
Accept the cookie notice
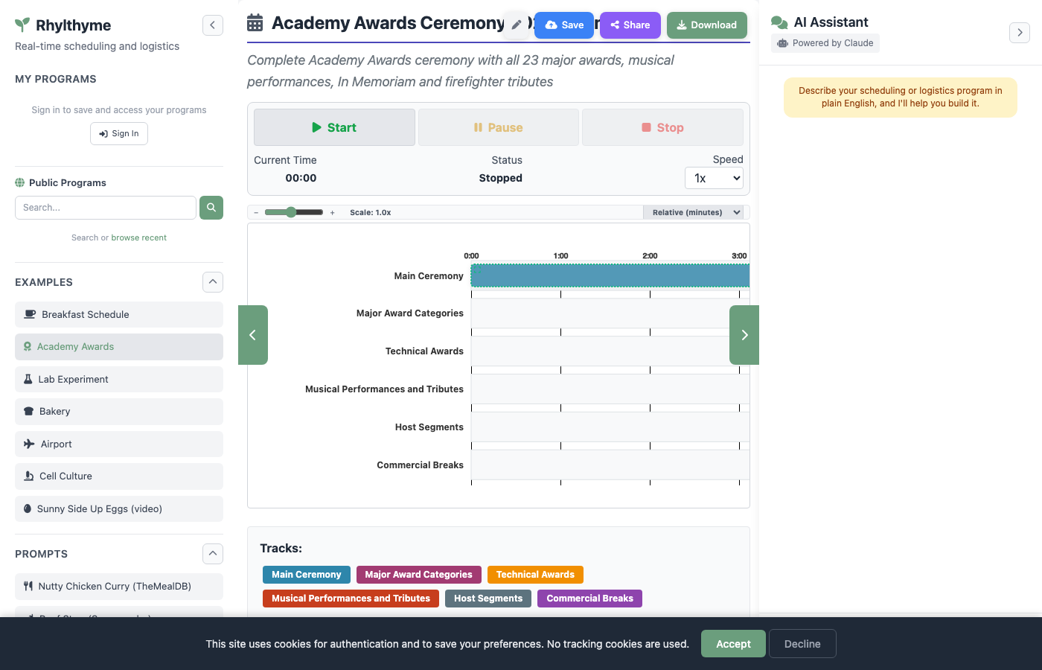coord(732,643)
